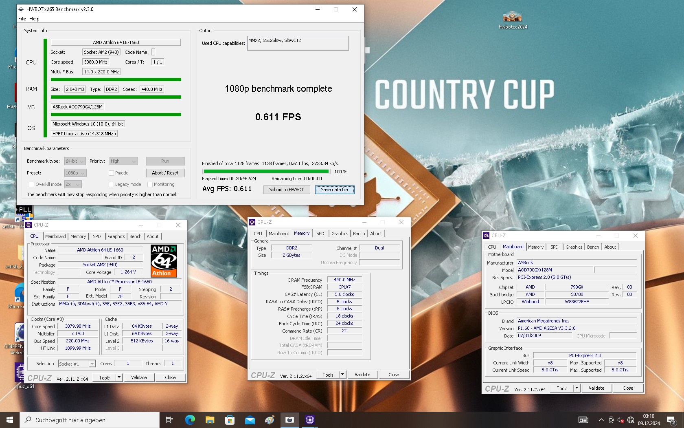The image size is (684, 428).
Task: Launch Microsoft Edge from the taskbar
Action: pyautogui.click(x=190, y=420)
